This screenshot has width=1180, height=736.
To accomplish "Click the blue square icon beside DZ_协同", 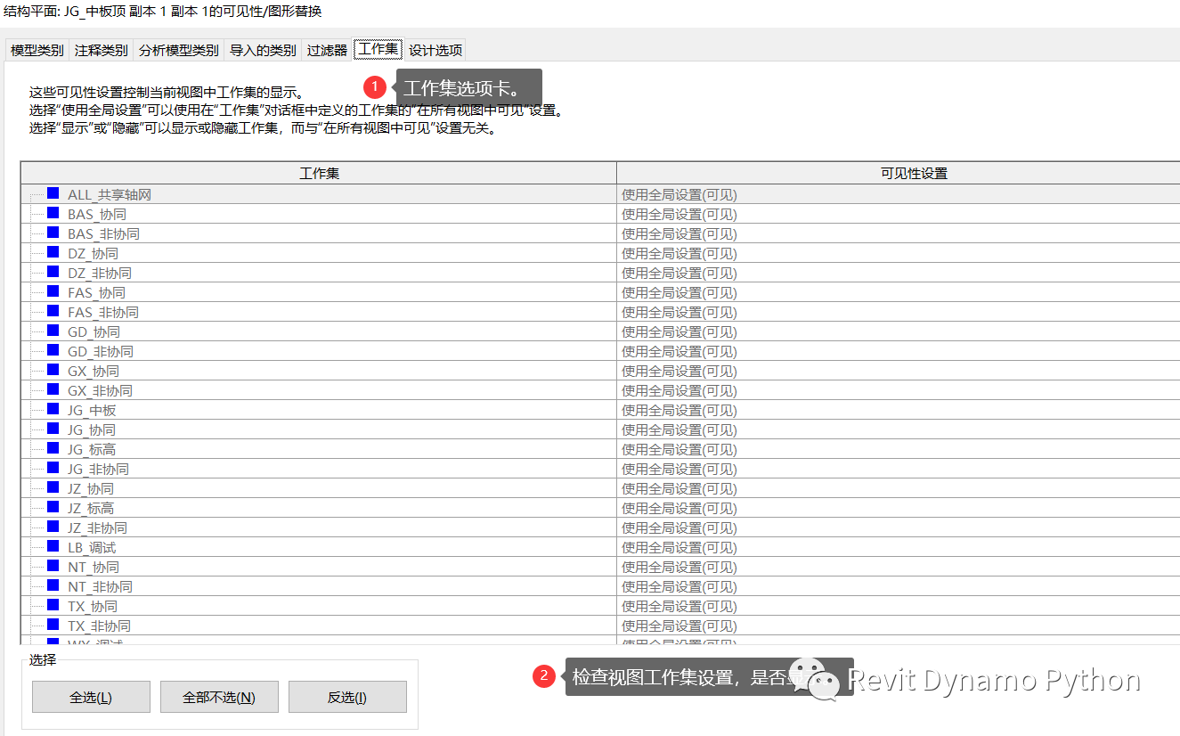I will click(53, 252).
